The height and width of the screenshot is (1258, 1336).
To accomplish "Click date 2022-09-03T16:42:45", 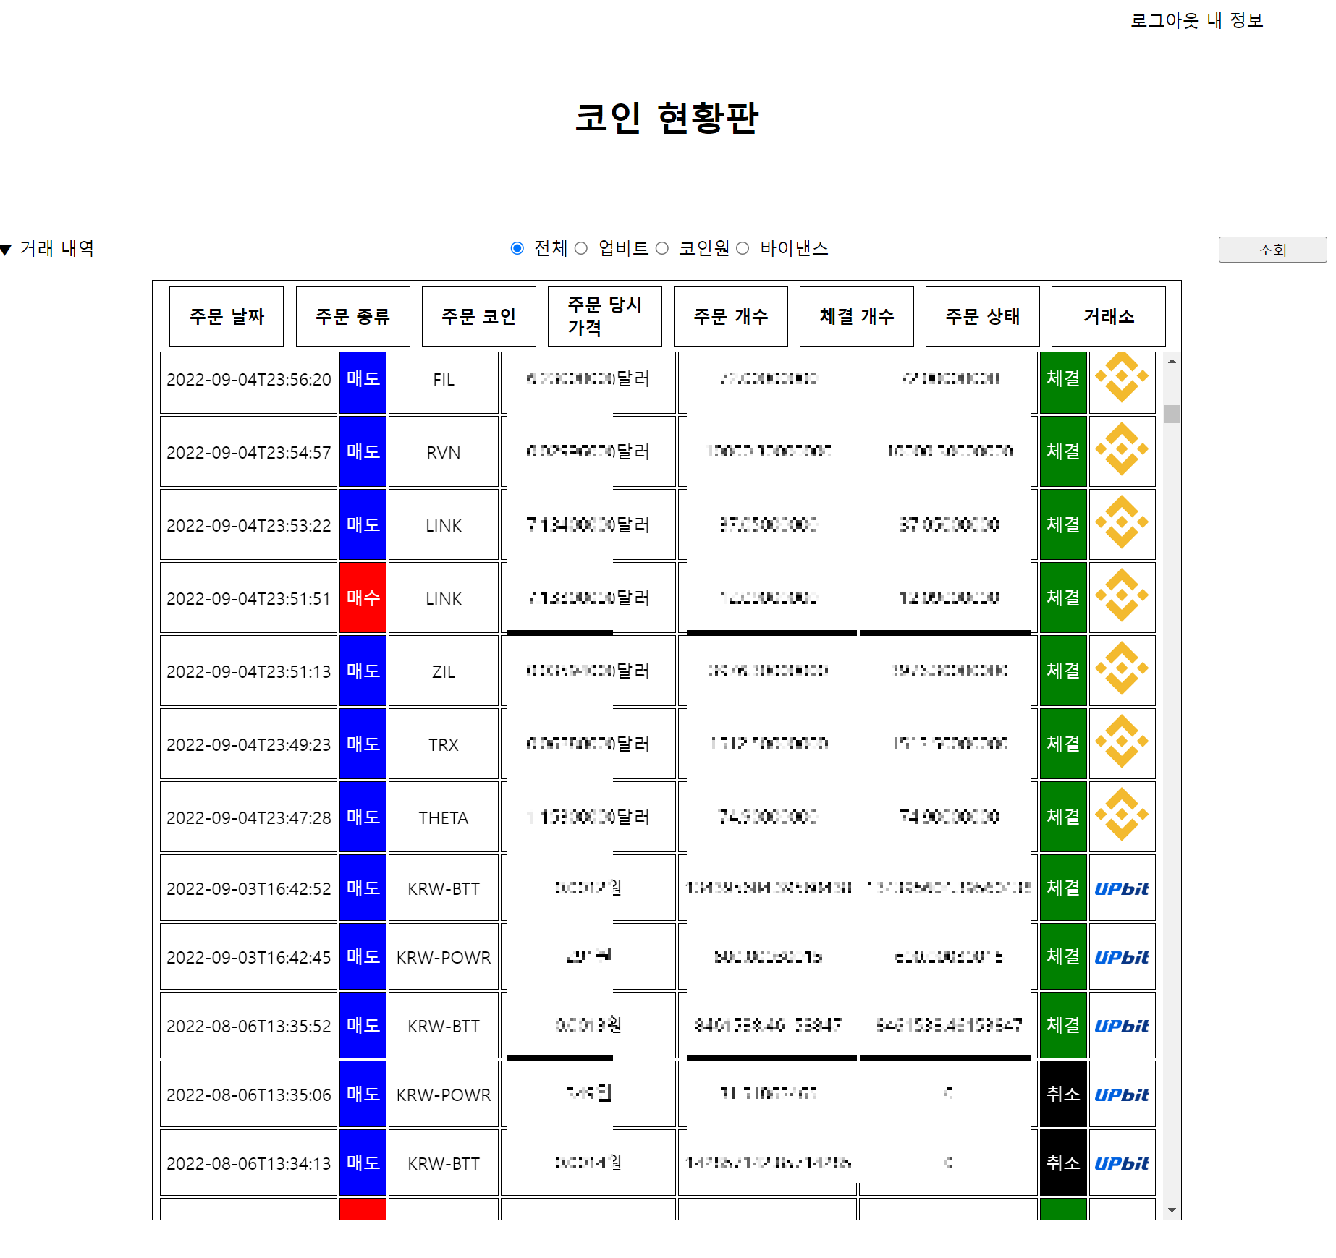I will (248, 958).
